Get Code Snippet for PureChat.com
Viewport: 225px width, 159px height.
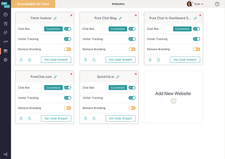click(x=56, y=119)
